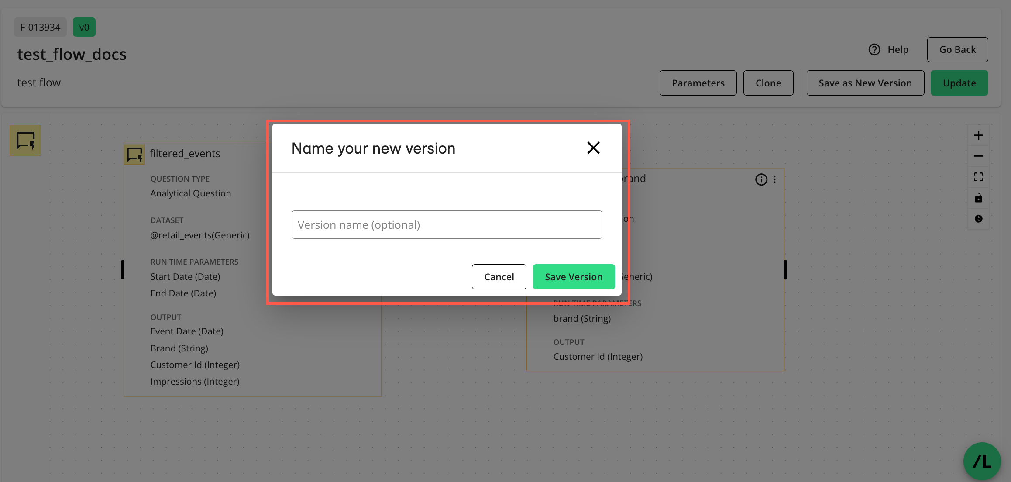Open the /L assistant bubble
Image resolution: width=1011 pixels, height=482 pixels.
(982, 461)
